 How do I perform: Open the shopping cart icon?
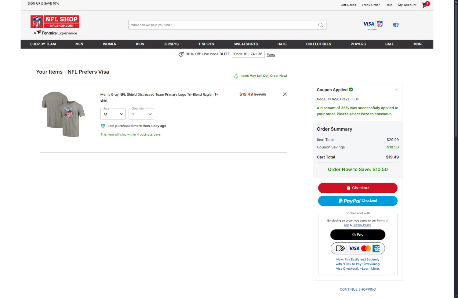tap(425, 5)
